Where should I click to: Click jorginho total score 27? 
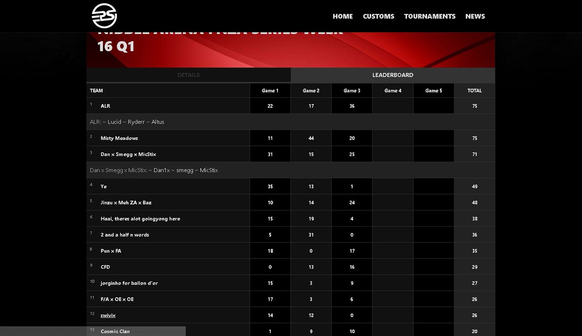pos(474,283)
